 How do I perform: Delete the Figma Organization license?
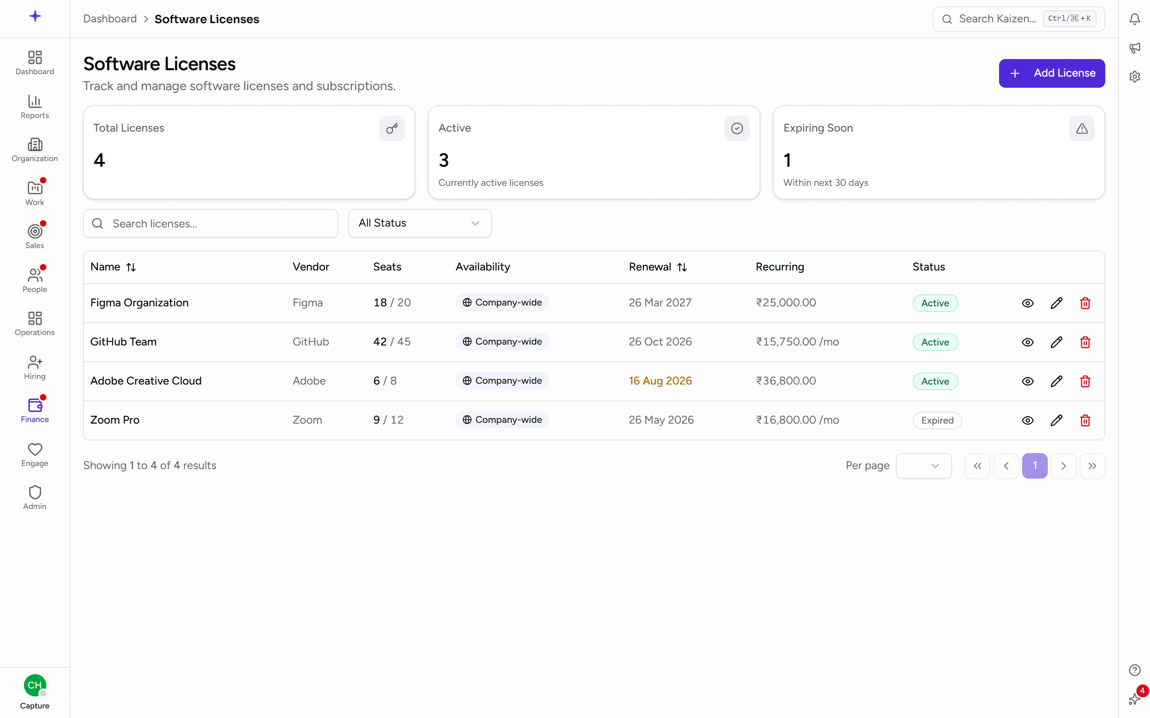click(1085, 303)
